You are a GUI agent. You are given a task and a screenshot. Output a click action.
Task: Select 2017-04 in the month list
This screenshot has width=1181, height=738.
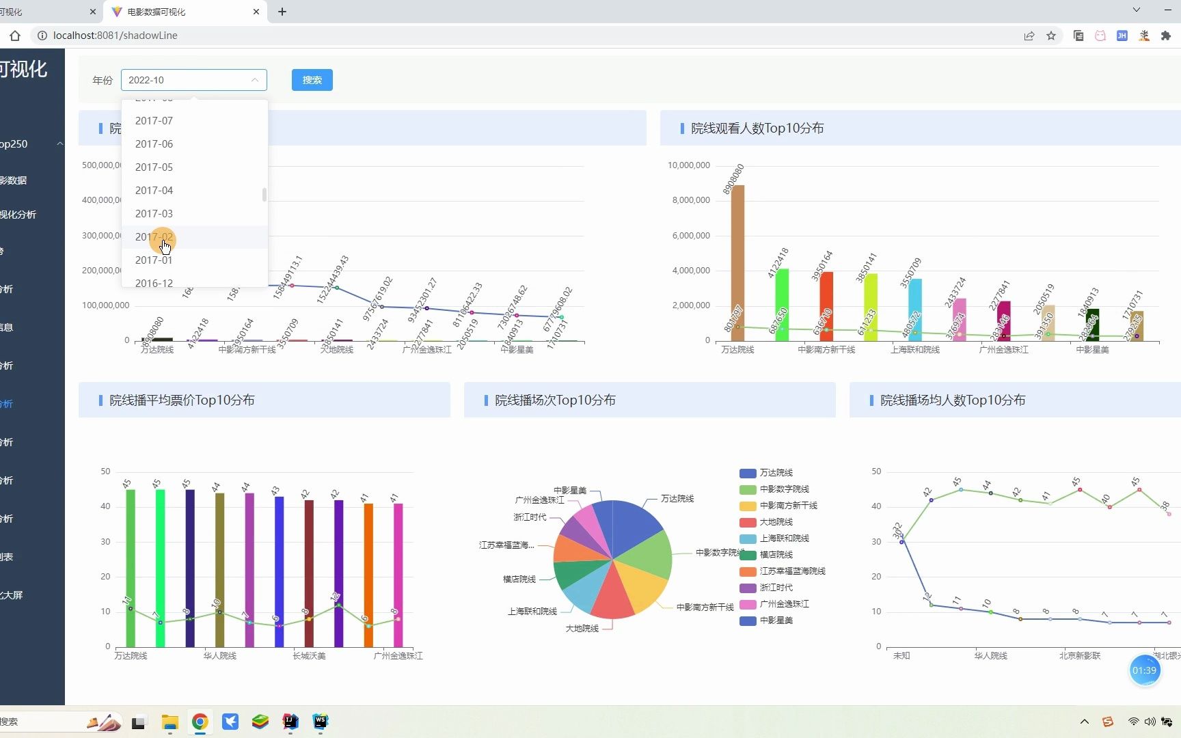click(x=194, y=191)
